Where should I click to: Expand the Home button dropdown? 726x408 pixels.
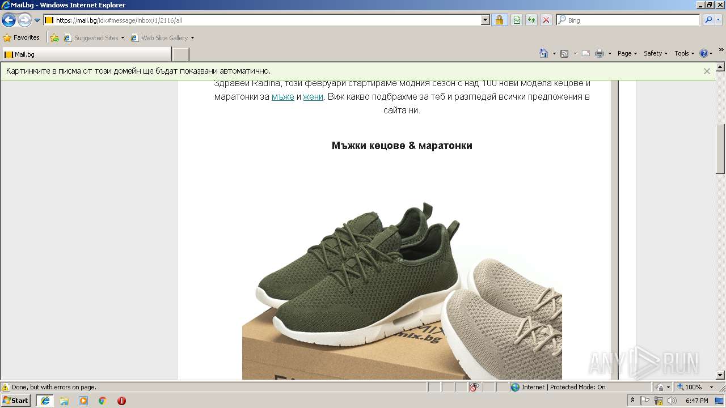click(x=554, y=53)
